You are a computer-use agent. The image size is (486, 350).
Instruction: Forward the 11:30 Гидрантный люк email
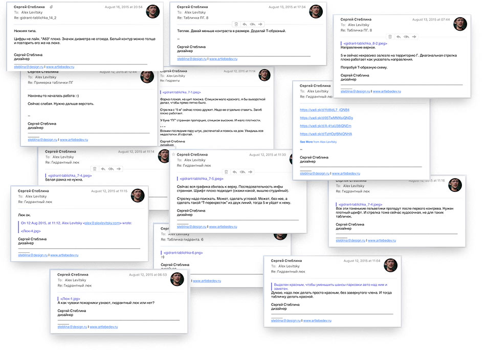click(251, 171)
